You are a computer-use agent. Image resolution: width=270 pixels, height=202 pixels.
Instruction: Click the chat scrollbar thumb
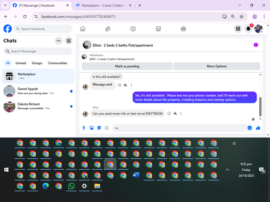click(260, 107)
